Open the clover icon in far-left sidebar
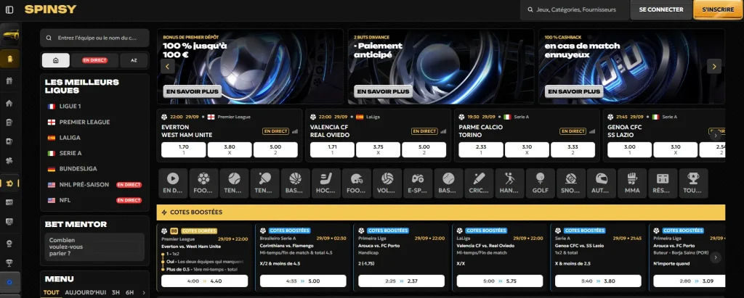 pos(9,161)
